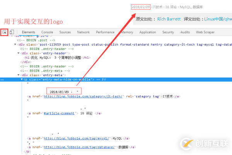Switch to the Web Scraper tab
Image resolution: width=232 pixels, height=155 pixels.
tap(205, 32)
